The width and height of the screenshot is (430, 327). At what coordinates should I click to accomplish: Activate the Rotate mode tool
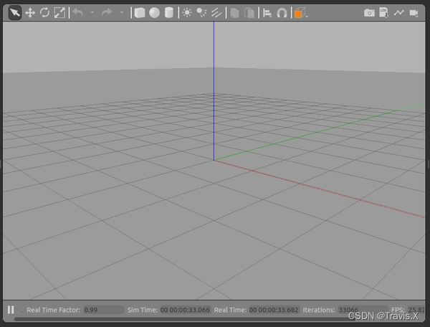[x=44, y=13]
